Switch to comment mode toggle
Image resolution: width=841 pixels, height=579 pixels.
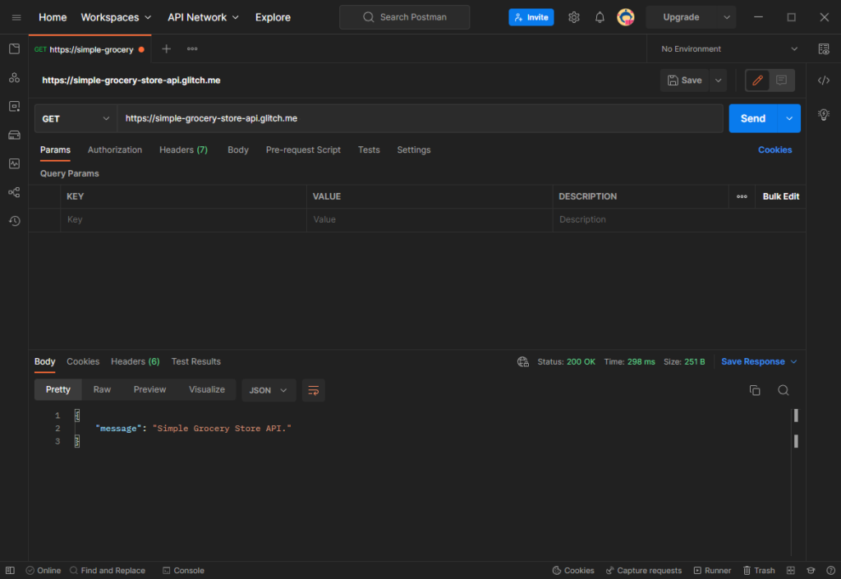pyautogui.click(x=781, y=80)
